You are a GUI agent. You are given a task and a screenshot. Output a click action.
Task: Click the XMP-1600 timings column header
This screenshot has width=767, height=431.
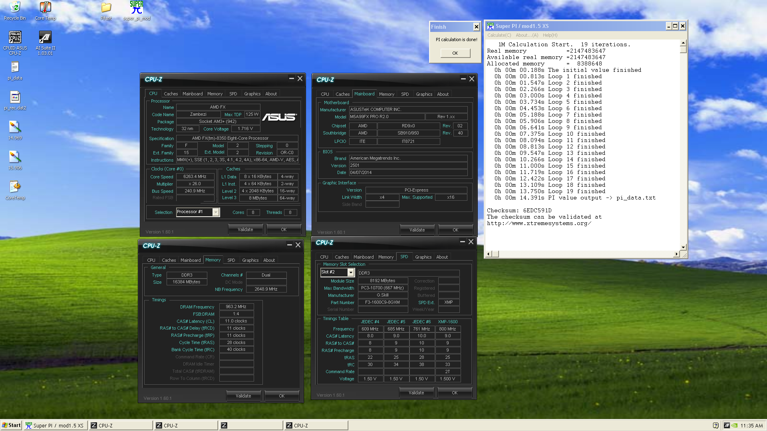(447, 322)
